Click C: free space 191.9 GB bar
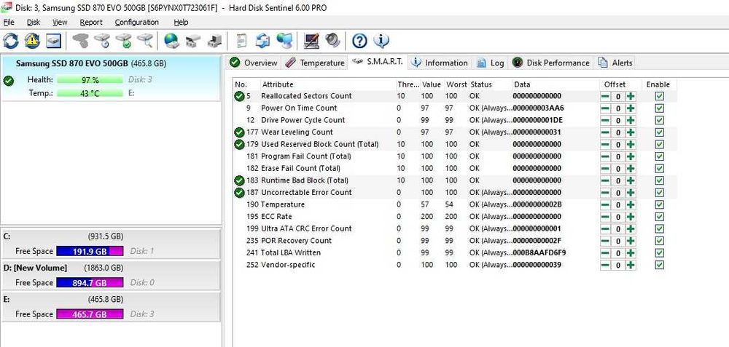The width and height of the screenshot is (729, 347). pos(90,252)
